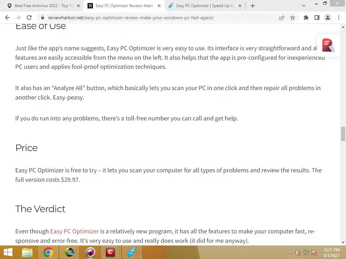Click the scroll up arrow of page scrollbar
Screen dimensions: 346x259
(x=343, y=27)
